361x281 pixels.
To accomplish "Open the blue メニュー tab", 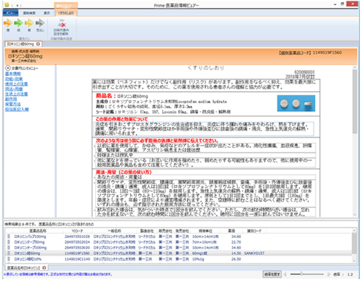I will [10, 13].
